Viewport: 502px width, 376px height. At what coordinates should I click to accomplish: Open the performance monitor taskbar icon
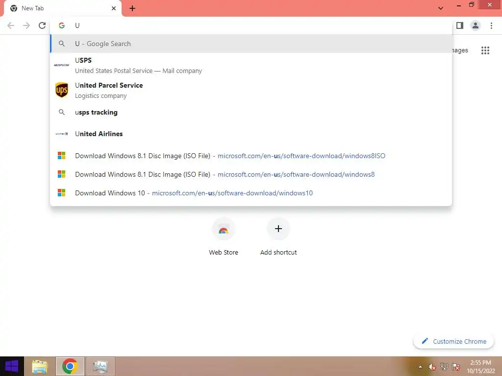point(100,366)
